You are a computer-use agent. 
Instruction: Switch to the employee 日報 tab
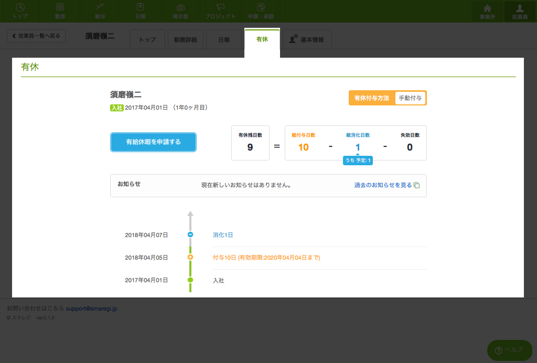click(224, 39)
